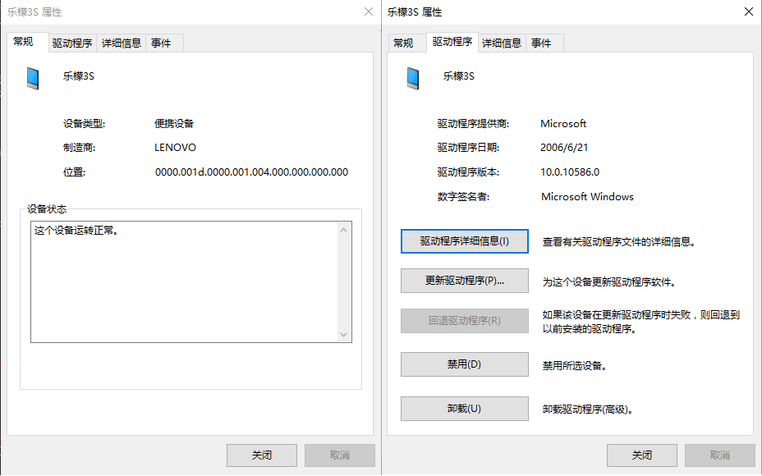Click the 设备类型: label
Viewport: 762px width, 476px height.
[84, 124]
